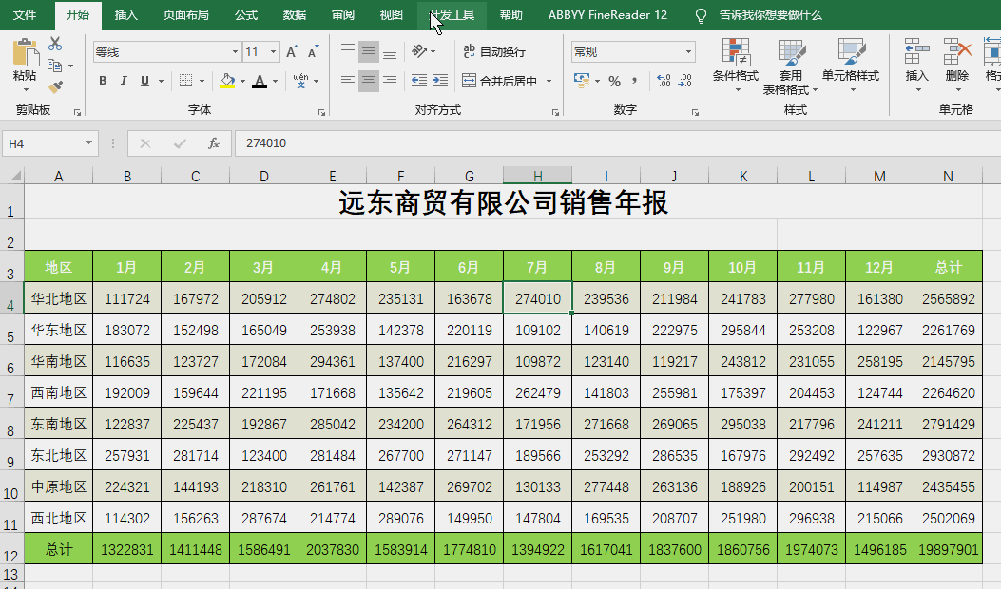1001x589 pixels.
Task: Decrease decimal places
Action: (x=685, y=81)
